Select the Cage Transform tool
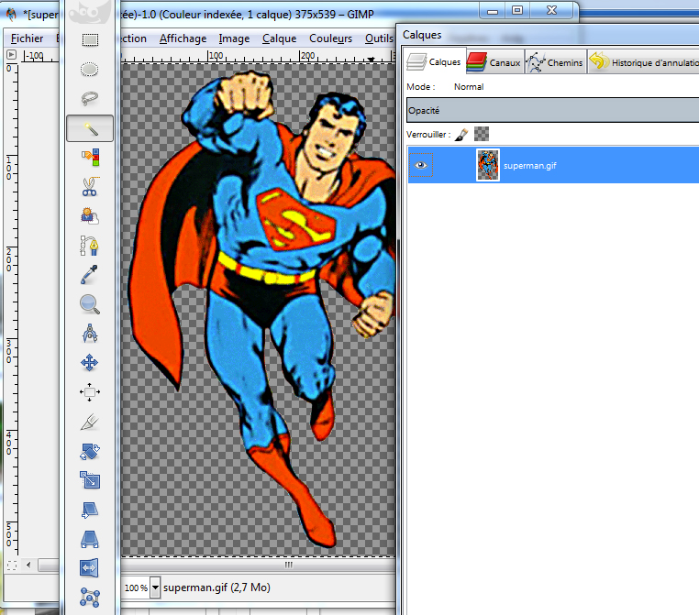Viewport: 699px width, 615px height. (90, 598)
